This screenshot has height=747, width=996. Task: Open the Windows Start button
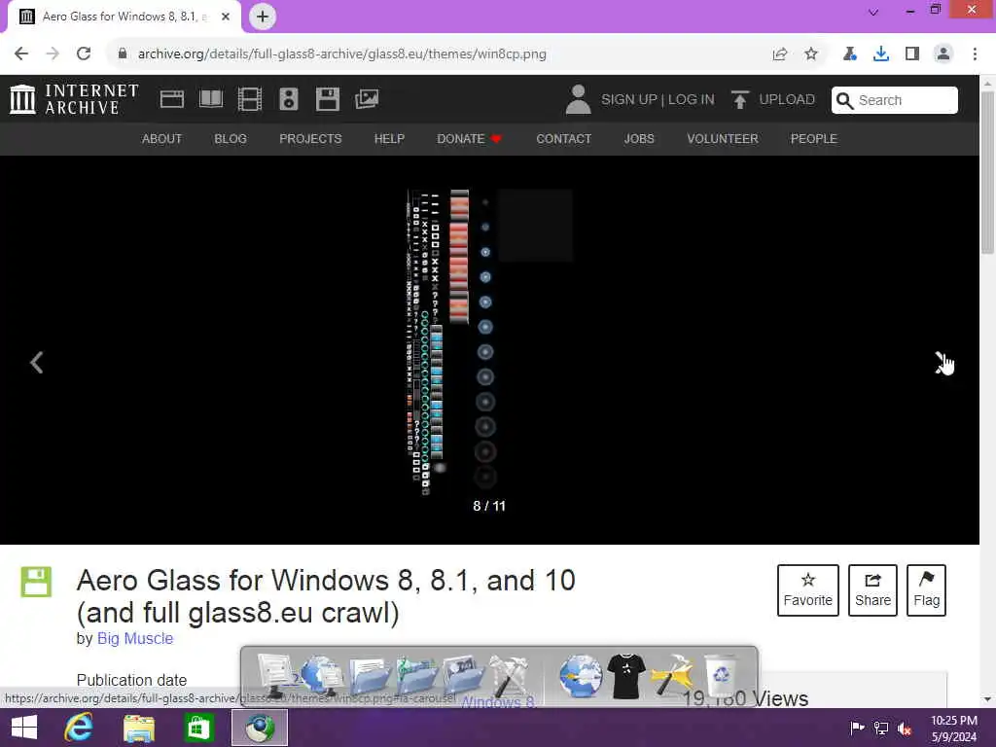pos(24,728)
